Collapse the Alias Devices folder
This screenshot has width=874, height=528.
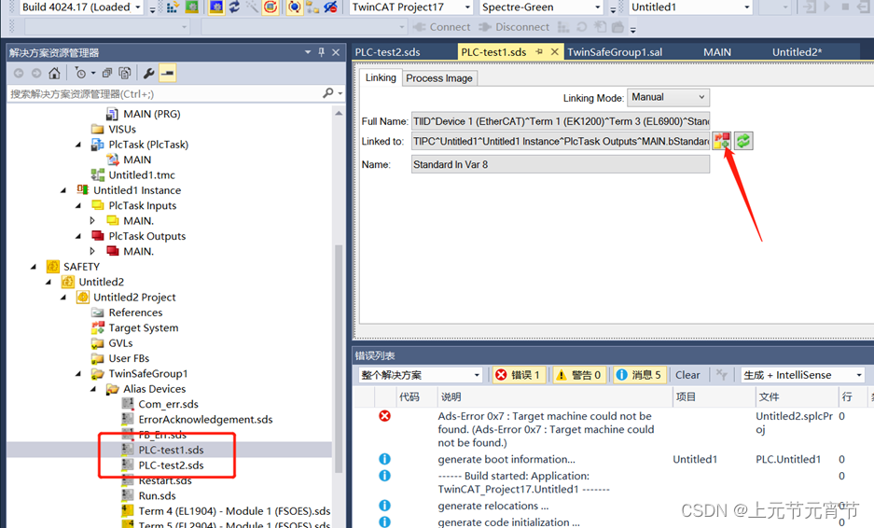93,389
